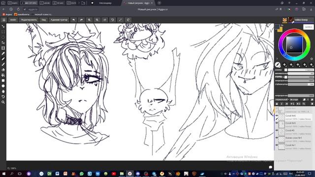
Task: Click the zoom in toolbar icon
Action: coord(89,20)
